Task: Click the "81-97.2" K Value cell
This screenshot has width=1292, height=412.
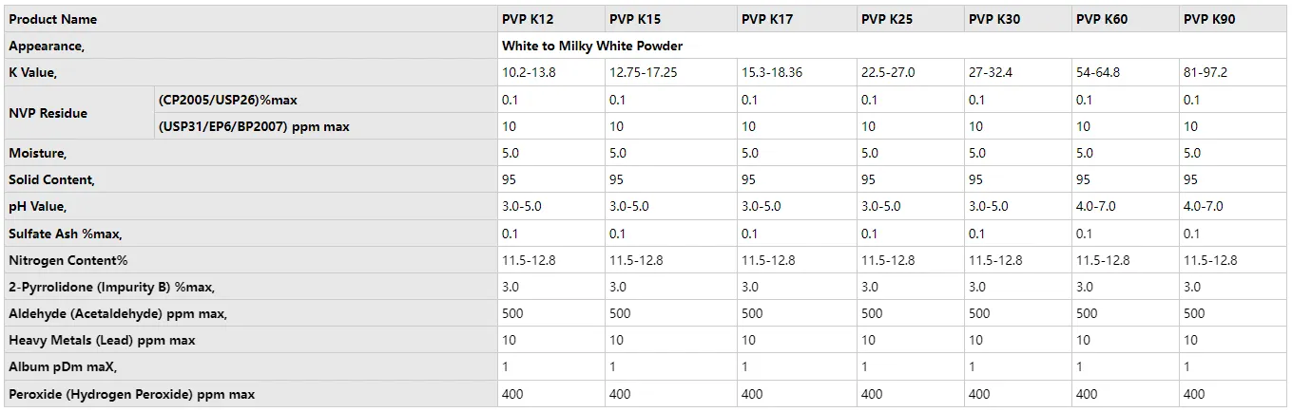Action: [1209, 72]
